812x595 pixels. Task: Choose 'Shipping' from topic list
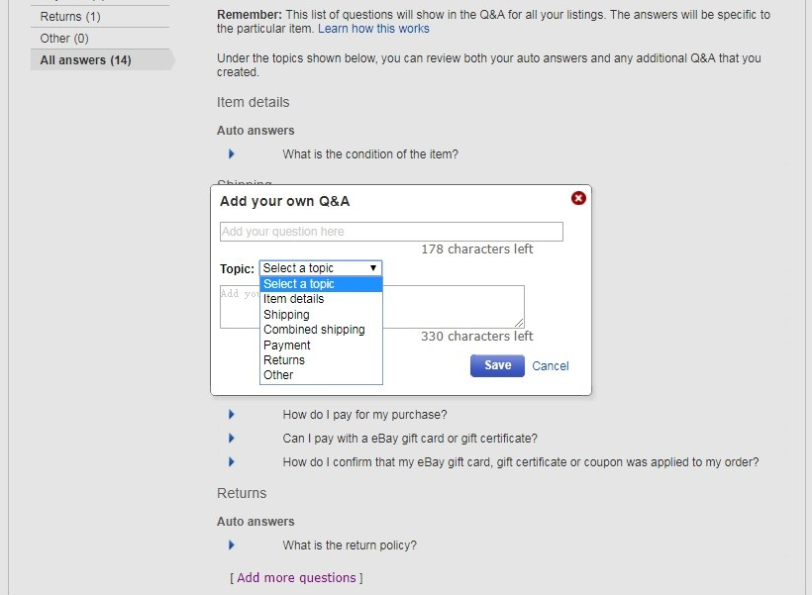[x=286, y=315]
